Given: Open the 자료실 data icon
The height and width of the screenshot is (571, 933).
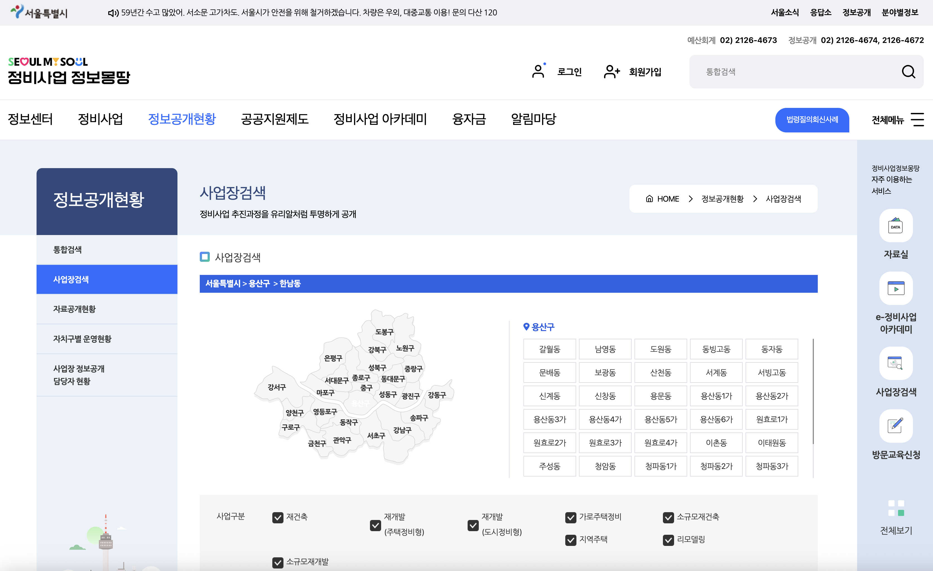Looking at the screenshot, I should 896,226.
